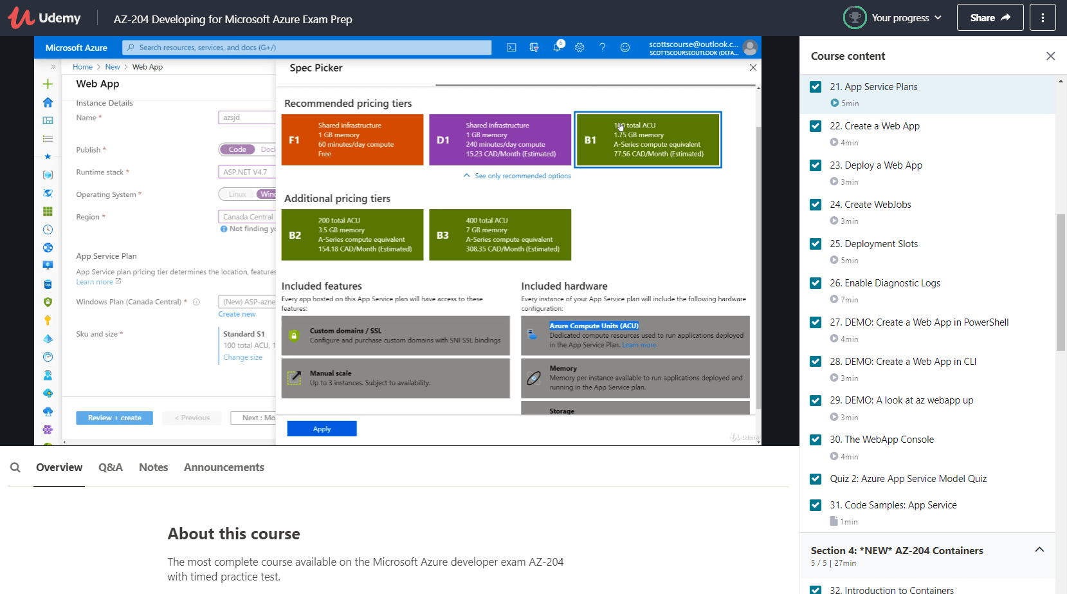This screenshot has width=1067, height=594.
Task: Switch to the Announcements tab
Action: (224, 467)
